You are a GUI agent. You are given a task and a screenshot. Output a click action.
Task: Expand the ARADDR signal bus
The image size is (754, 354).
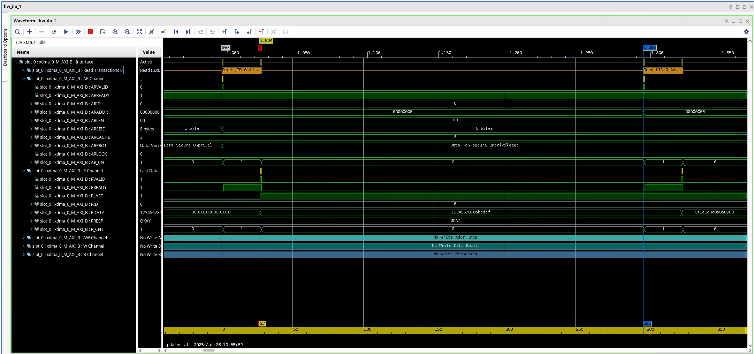pos(31,112)
